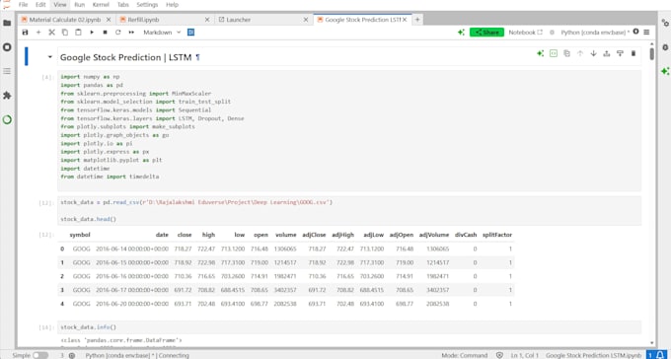671x359 pixels.
Task: Click the shield trust icon in status bar
Action: tap(499, 355)
